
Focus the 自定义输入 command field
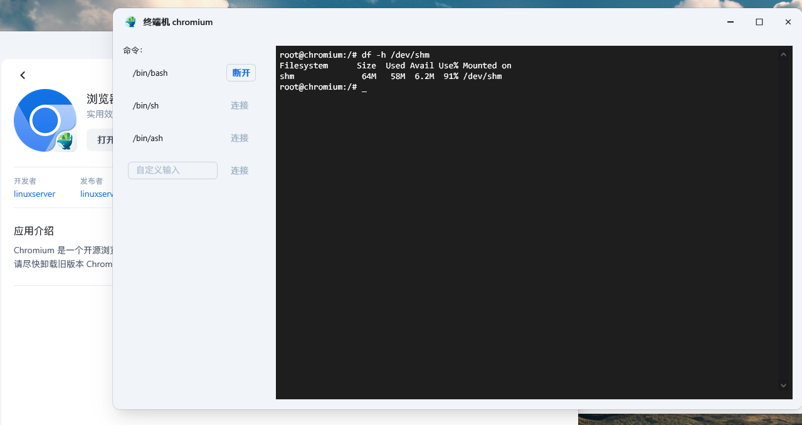(172, 171)
